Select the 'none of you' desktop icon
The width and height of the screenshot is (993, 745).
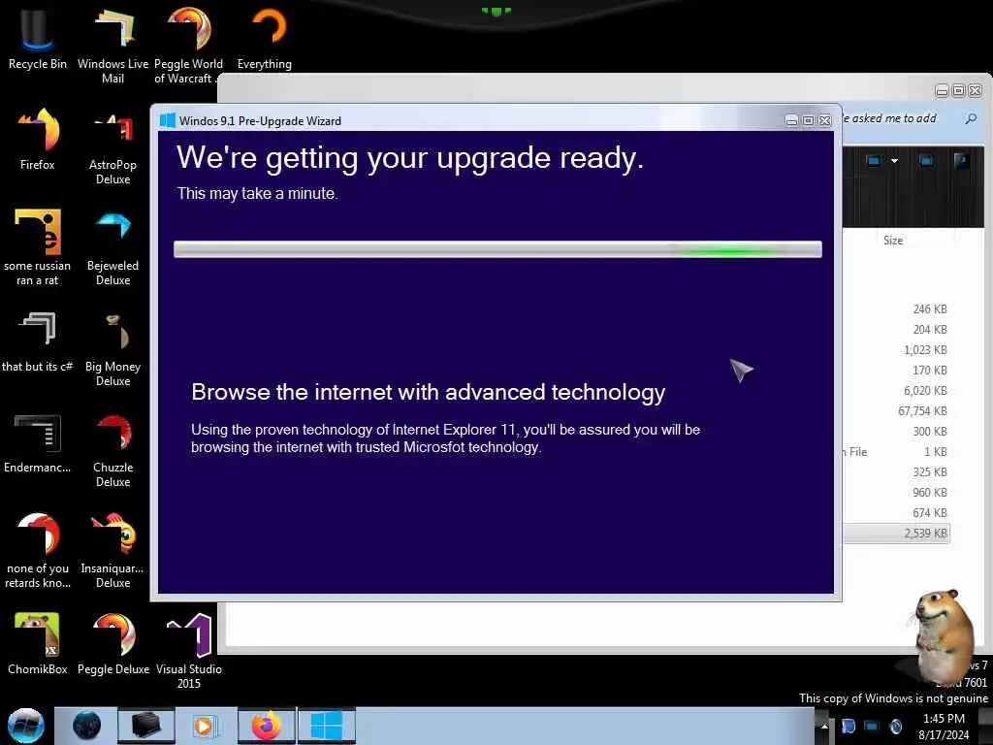pos(38,550)
